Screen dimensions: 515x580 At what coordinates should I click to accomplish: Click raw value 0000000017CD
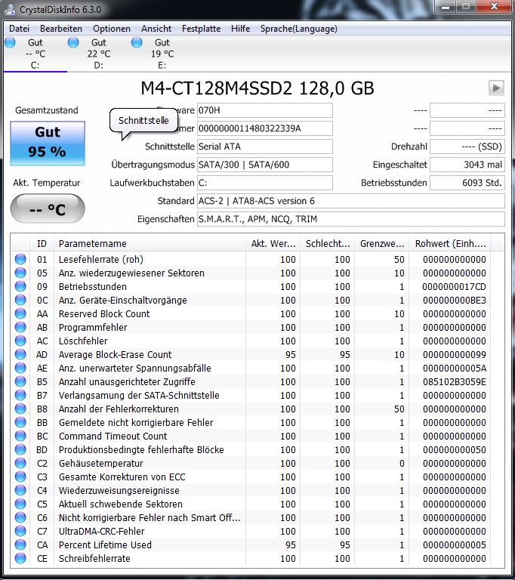pos(455,287)
